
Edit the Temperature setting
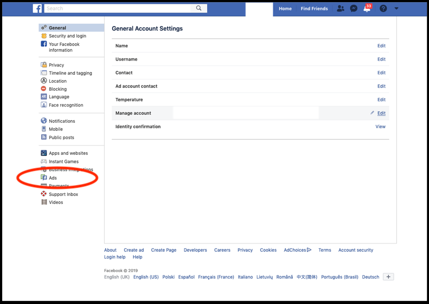tap(381, 100)
